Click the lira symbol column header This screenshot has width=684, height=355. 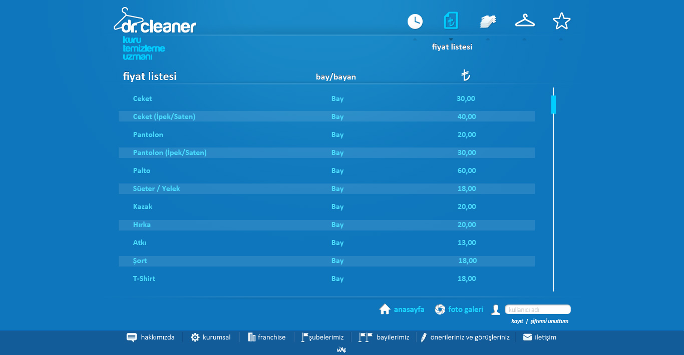pos(466,75)
